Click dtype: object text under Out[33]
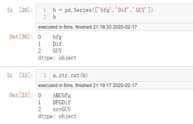193x124 pixels. (x=57, y=116)
